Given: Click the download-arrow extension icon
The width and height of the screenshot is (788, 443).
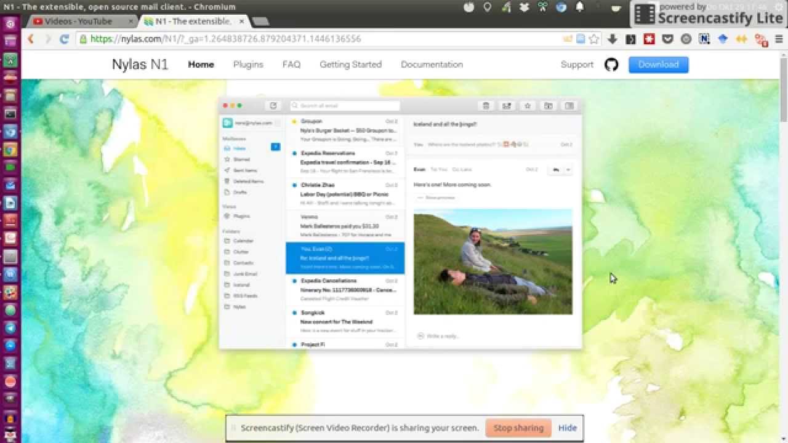Looking at the screenshot, I should (612, 39).
